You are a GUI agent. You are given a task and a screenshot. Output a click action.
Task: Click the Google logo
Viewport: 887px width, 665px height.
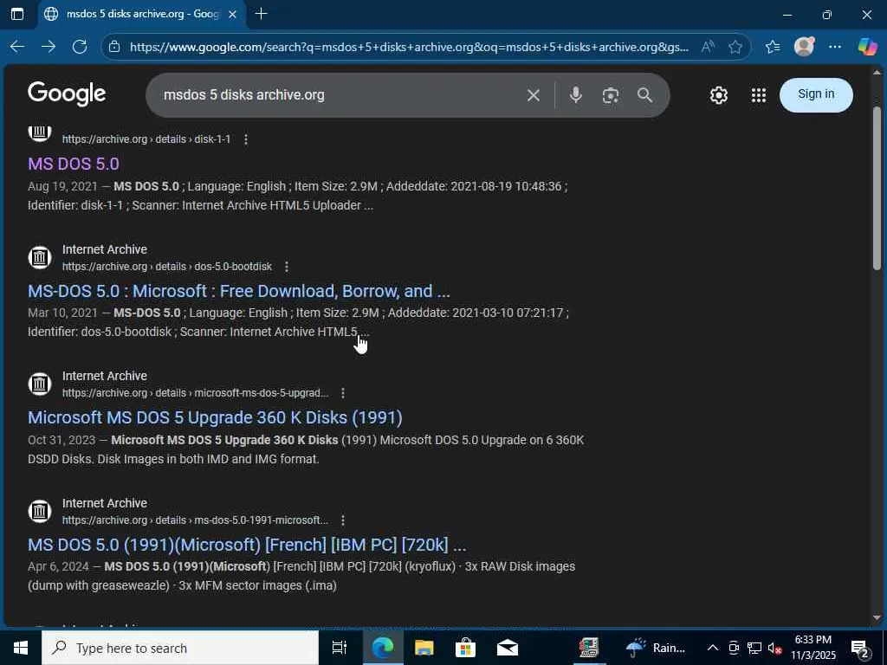[67, 94]
